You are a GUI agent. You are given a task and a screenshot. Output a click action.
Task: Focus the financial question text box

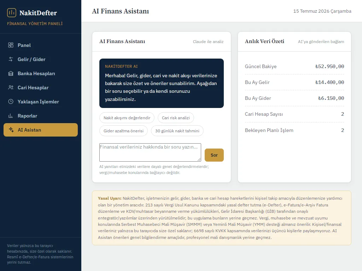(150, 152)
